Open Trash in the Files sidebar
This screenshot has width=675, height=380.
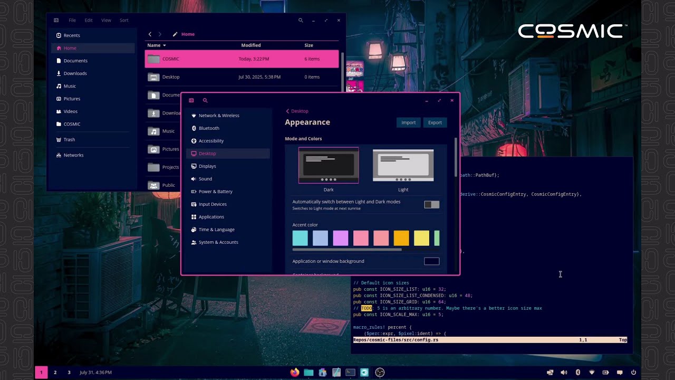(93, 139)
